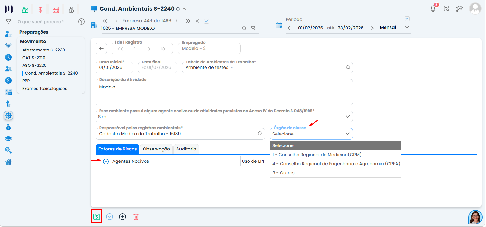
Task: Open the user profile avatar at top right
Action: coord(475,8)
